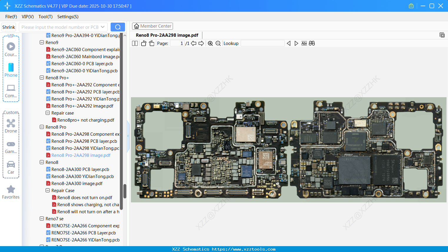The height and width of the screenshot is (252, 448).
Task: Zoom out of the PDF
Action: point(218,43)
